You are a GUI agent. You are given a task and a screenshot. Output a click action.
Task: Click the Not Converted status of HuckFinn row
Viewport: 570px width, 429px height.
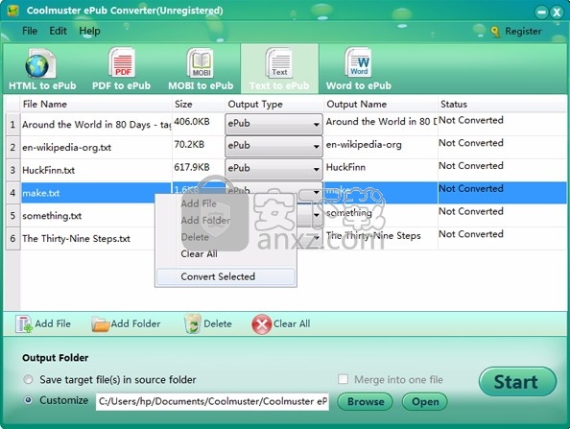471,166
